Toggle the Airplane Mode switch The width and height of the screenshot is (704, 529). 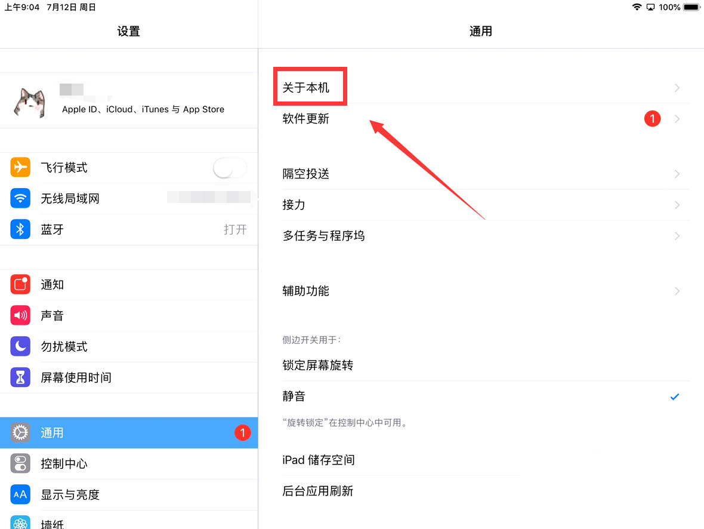coord(230,168)
